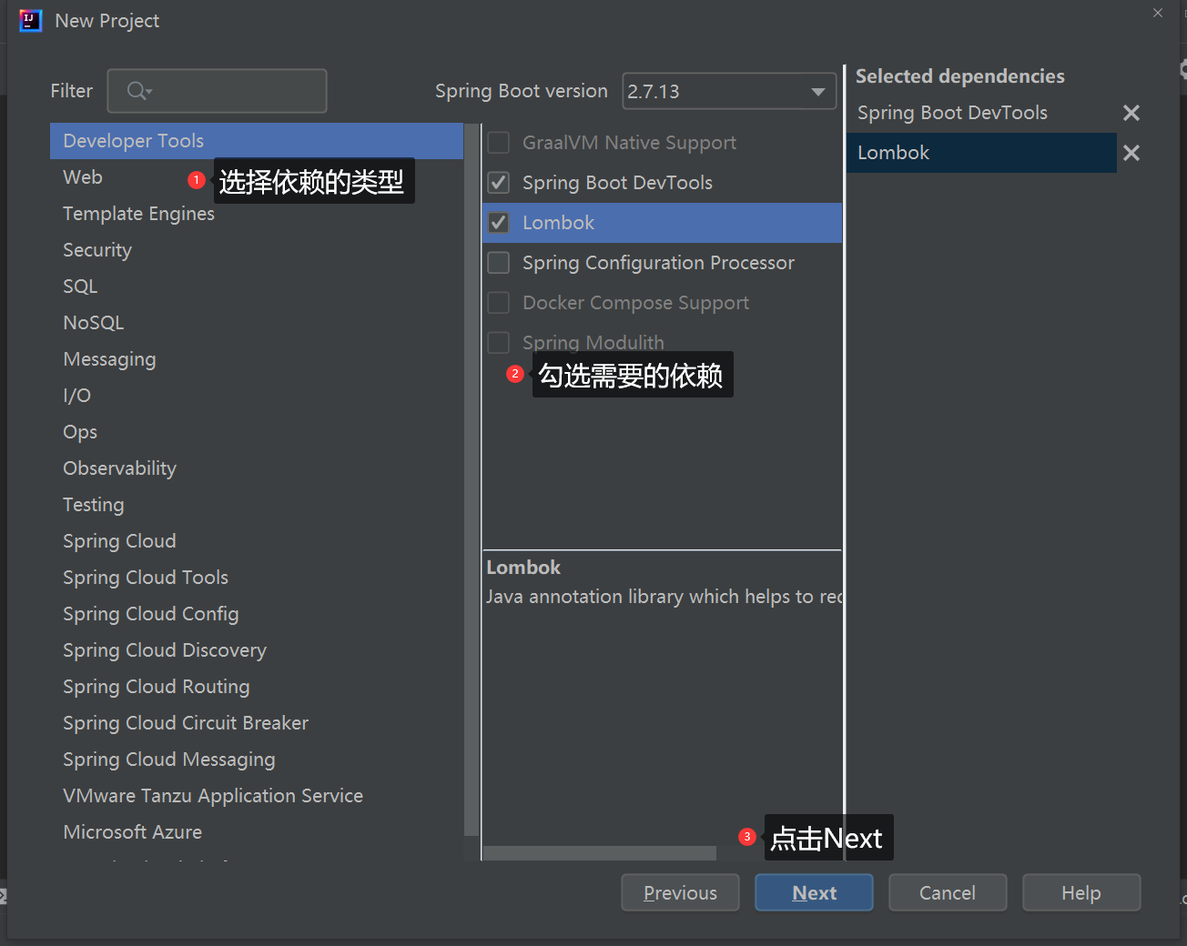Select the Developer Tools category

click(257, 141)
